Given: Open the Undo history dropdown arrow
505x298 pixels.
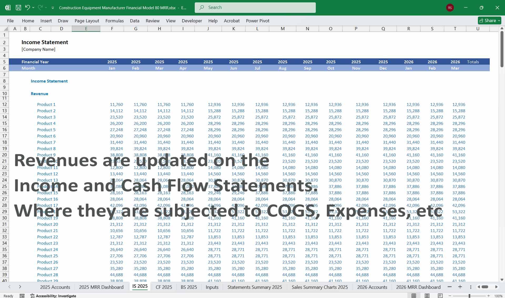Looking at the screenshot, I should click(x=33, y=8).
